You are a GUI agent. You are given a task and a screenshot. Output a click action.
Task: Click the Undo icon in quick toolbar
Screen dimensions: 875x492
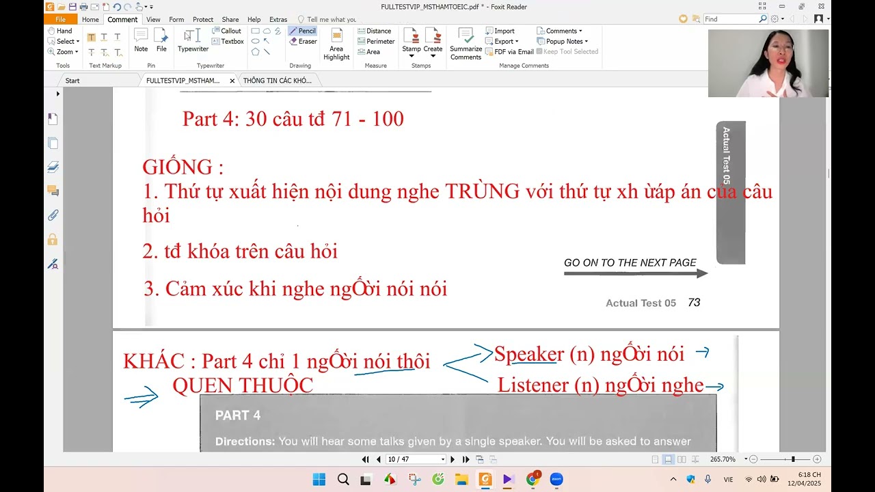pos(116,7)
